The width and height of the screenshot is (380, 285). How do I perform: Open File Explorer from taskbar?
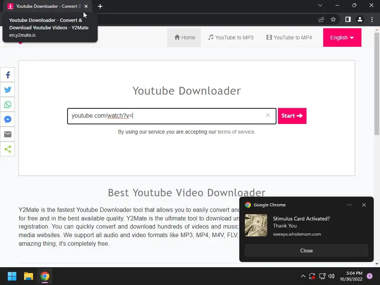pyautogui.click(x=28, y=276)
